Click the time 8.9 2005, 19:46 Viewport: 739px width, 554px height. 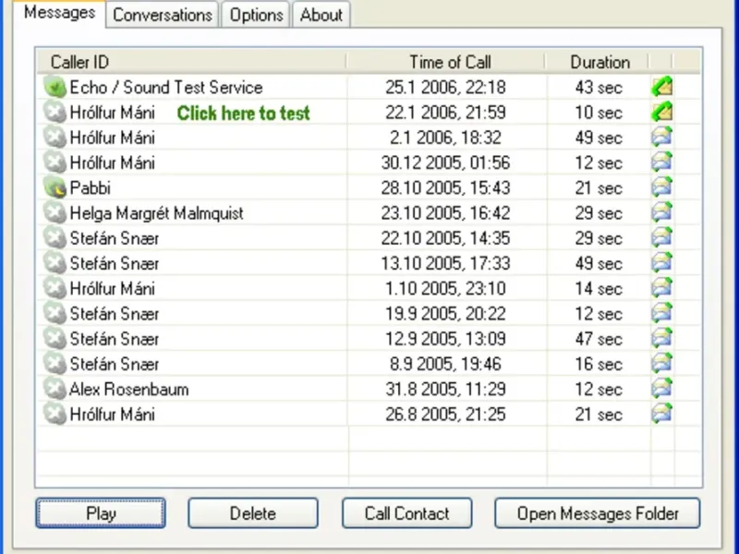pos(445,364)
